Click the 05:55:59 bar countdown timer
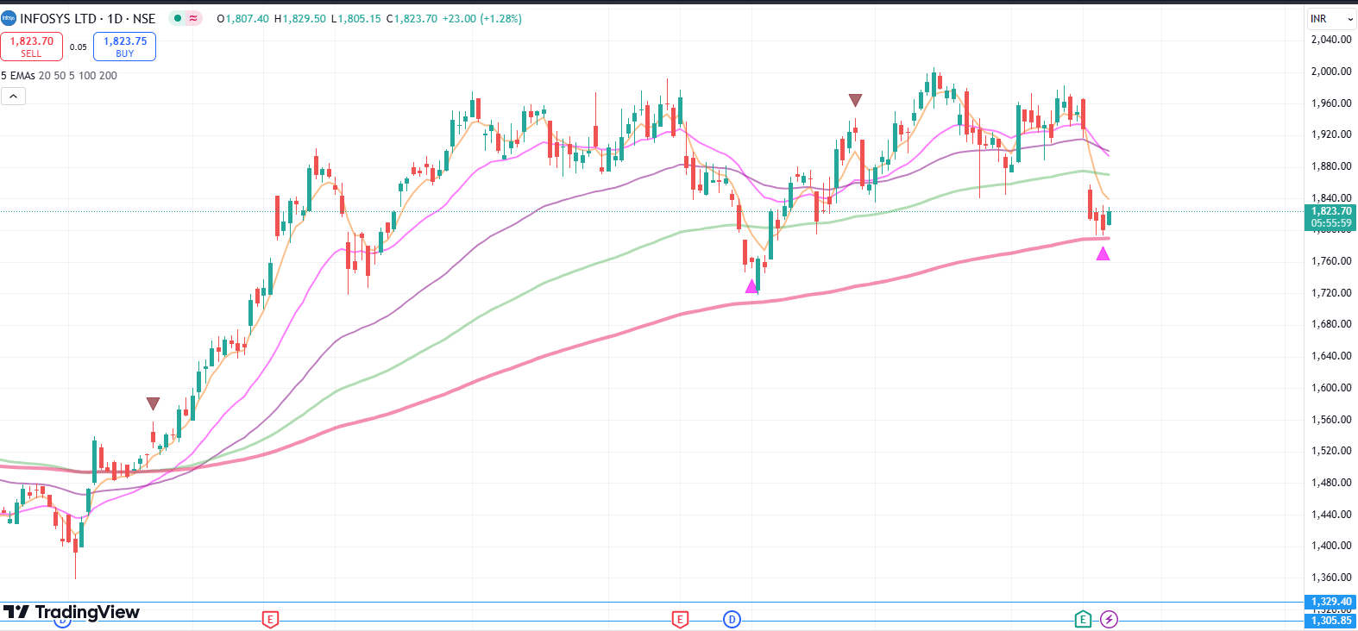The width and height of the screenshot is (1358, 631). 1331,223
